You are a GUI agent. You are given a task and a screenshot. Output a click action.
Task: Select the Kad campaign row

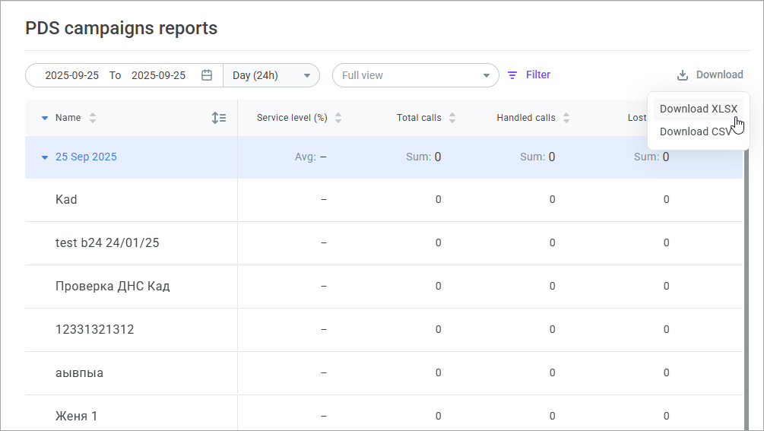coord(66,200)
